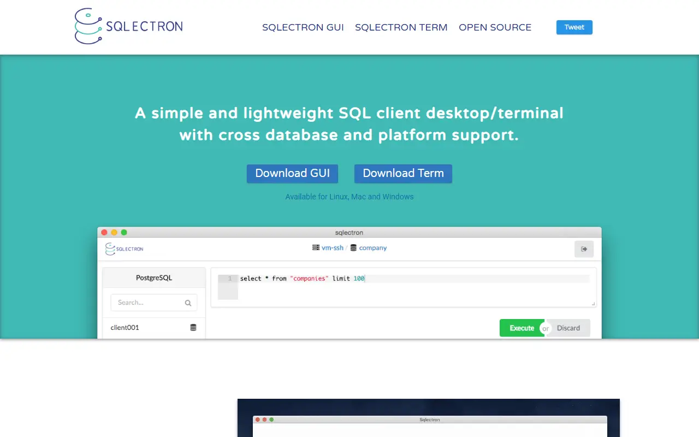
Task: Focus the Search input field
Action: tap(154, 303)
